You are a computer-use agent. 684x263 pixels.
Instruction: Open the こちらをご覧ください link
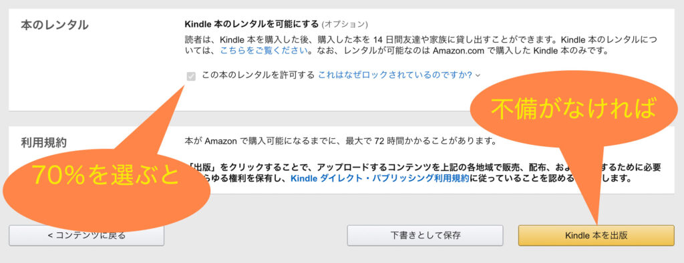pyautogui.click(x=265, y=50)
